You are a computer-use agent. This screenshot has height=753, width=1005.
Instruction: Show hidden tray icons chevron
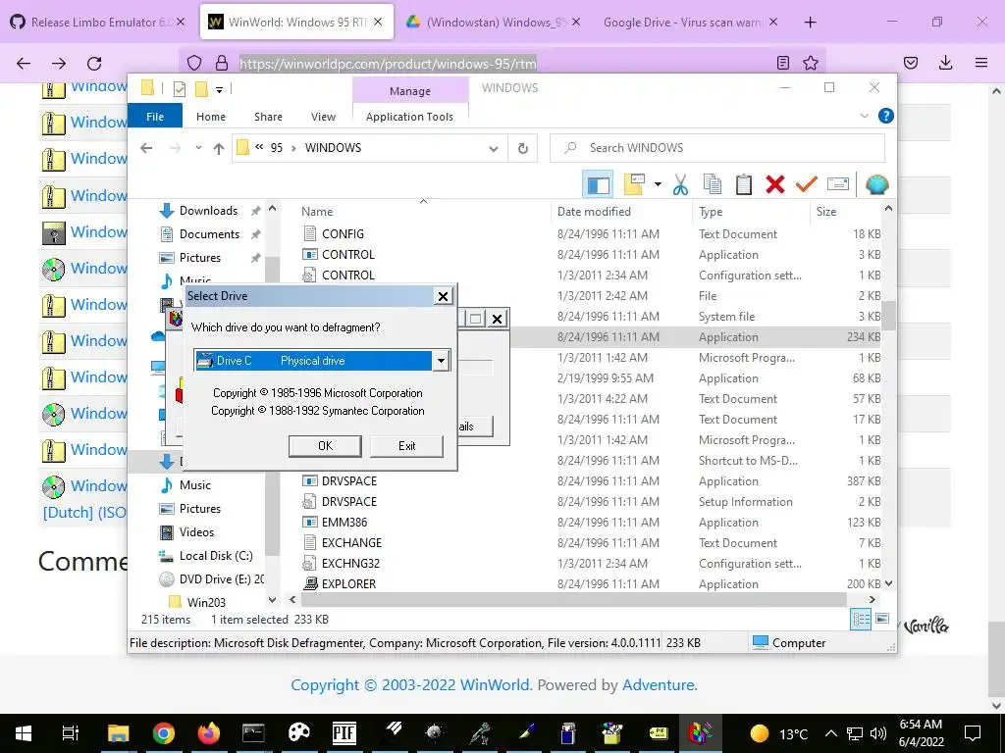pos(830,733)
